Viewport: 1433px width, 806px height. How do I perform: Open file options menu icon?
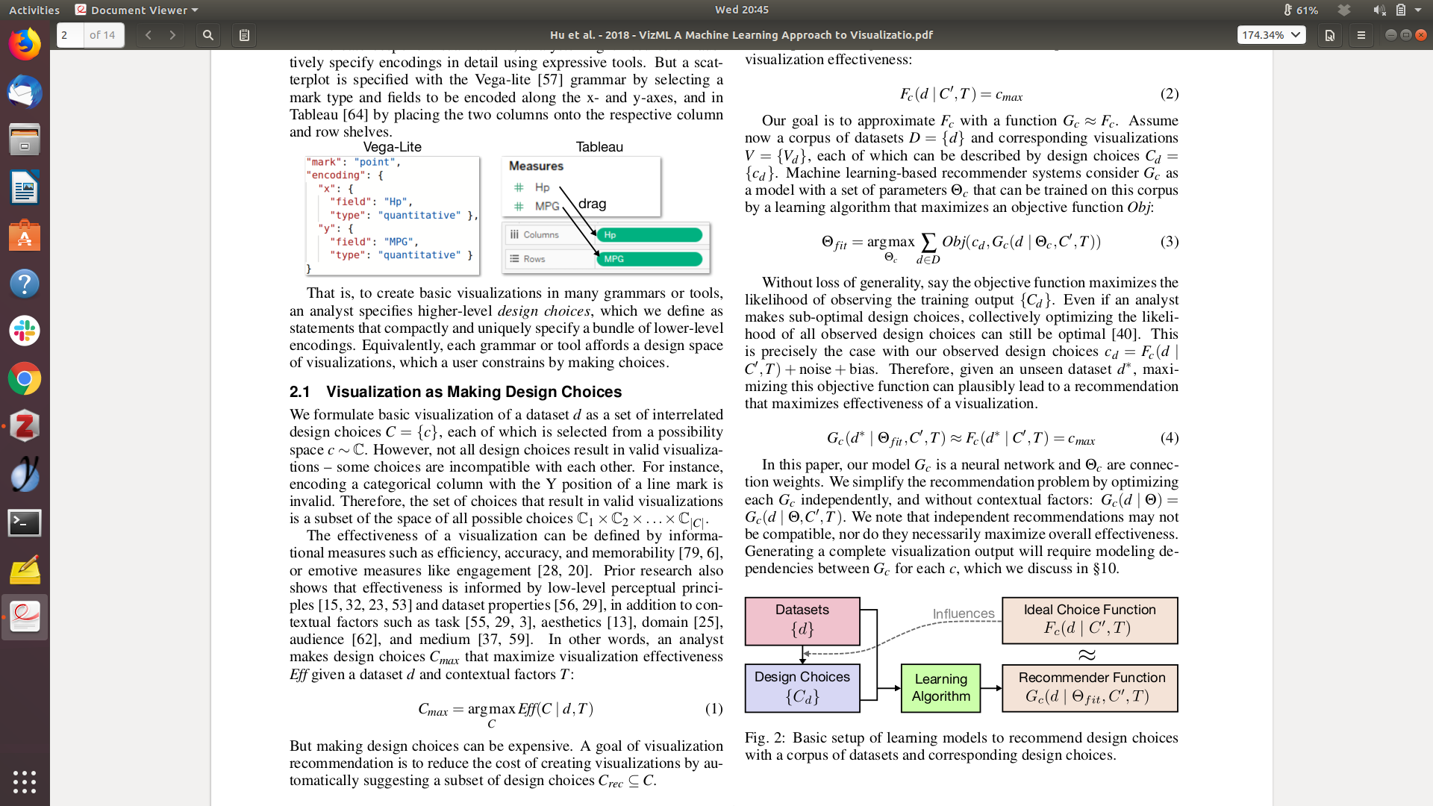1329,35
